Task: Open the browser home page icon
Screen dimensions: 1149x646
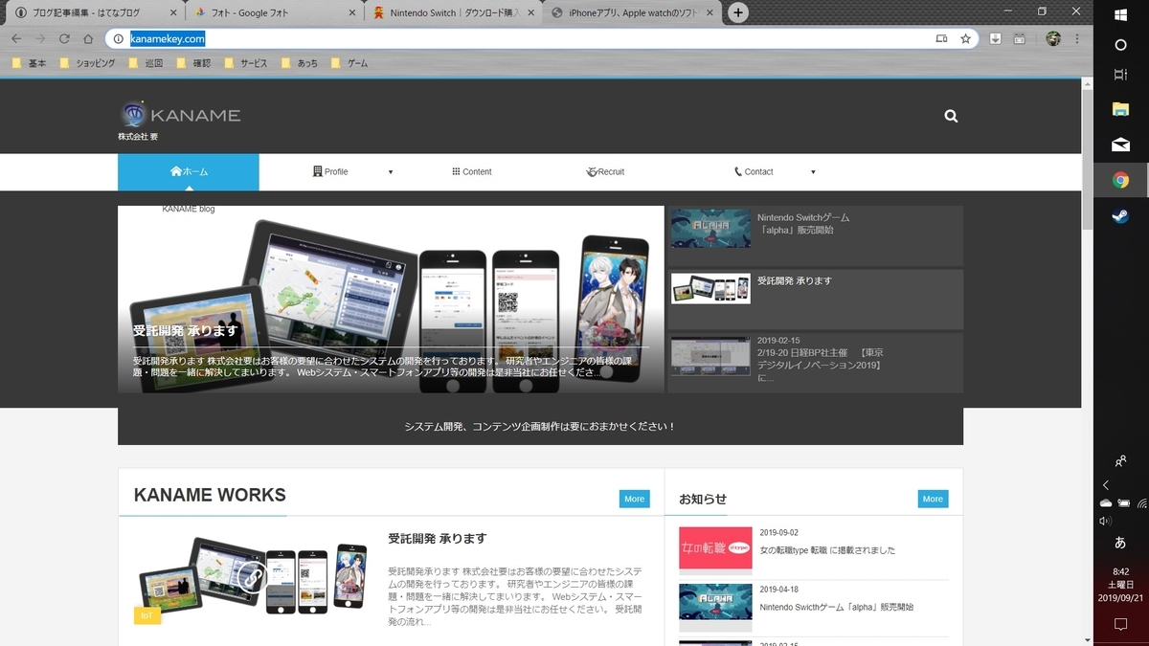Action: tap(88, 38)
